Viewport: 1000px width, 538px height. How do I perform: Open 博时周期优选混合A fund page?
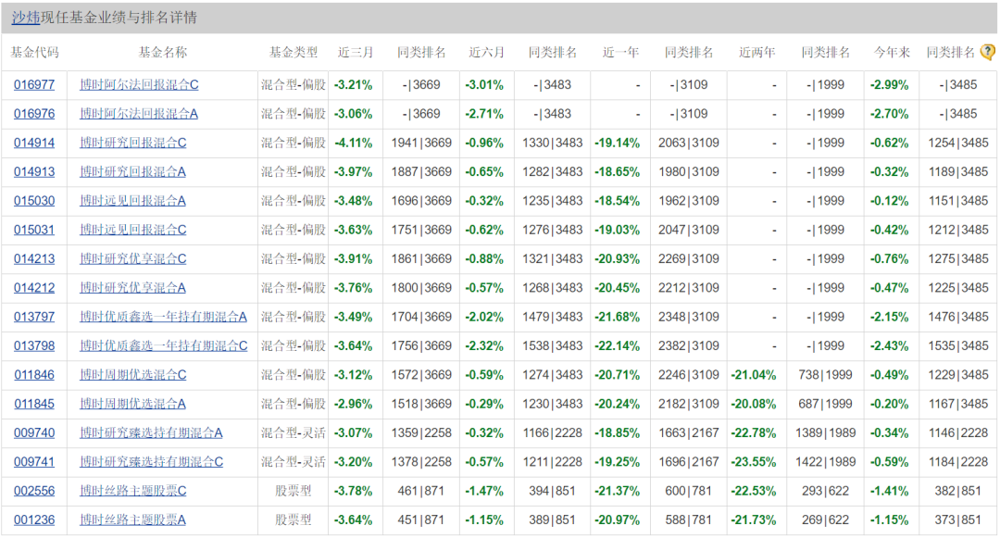[x=132, y=404]
